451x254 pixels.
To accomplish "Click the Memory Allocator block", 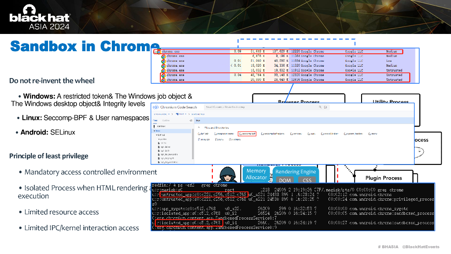I will click(256, 174).
